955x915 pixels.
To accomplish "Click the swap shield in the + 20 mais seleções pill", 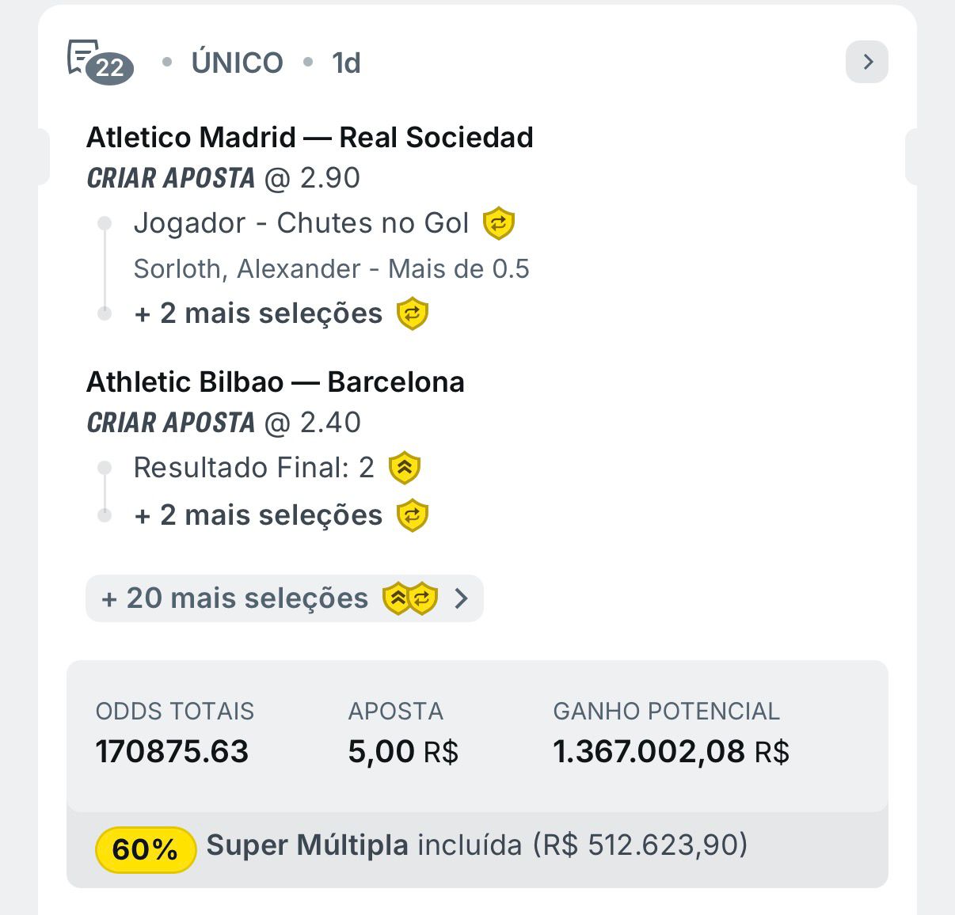I will [x=424, y=598].
